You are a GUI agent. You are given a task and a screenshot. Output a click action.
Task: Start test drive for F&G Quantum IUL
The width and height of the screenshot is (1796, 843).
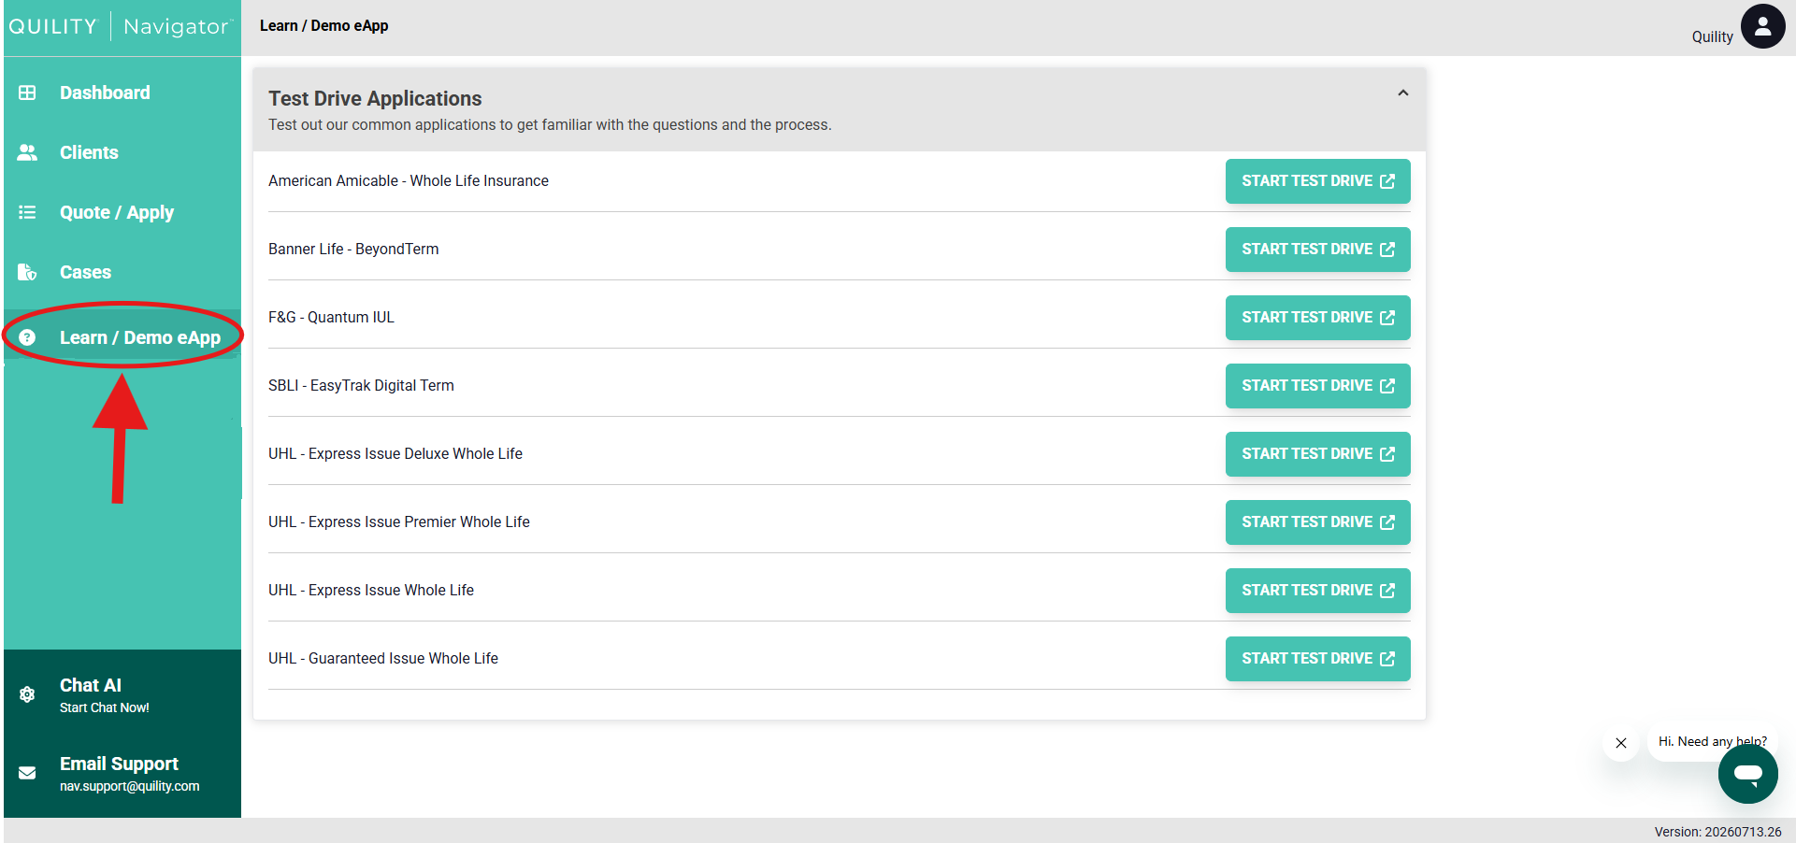1317,318
